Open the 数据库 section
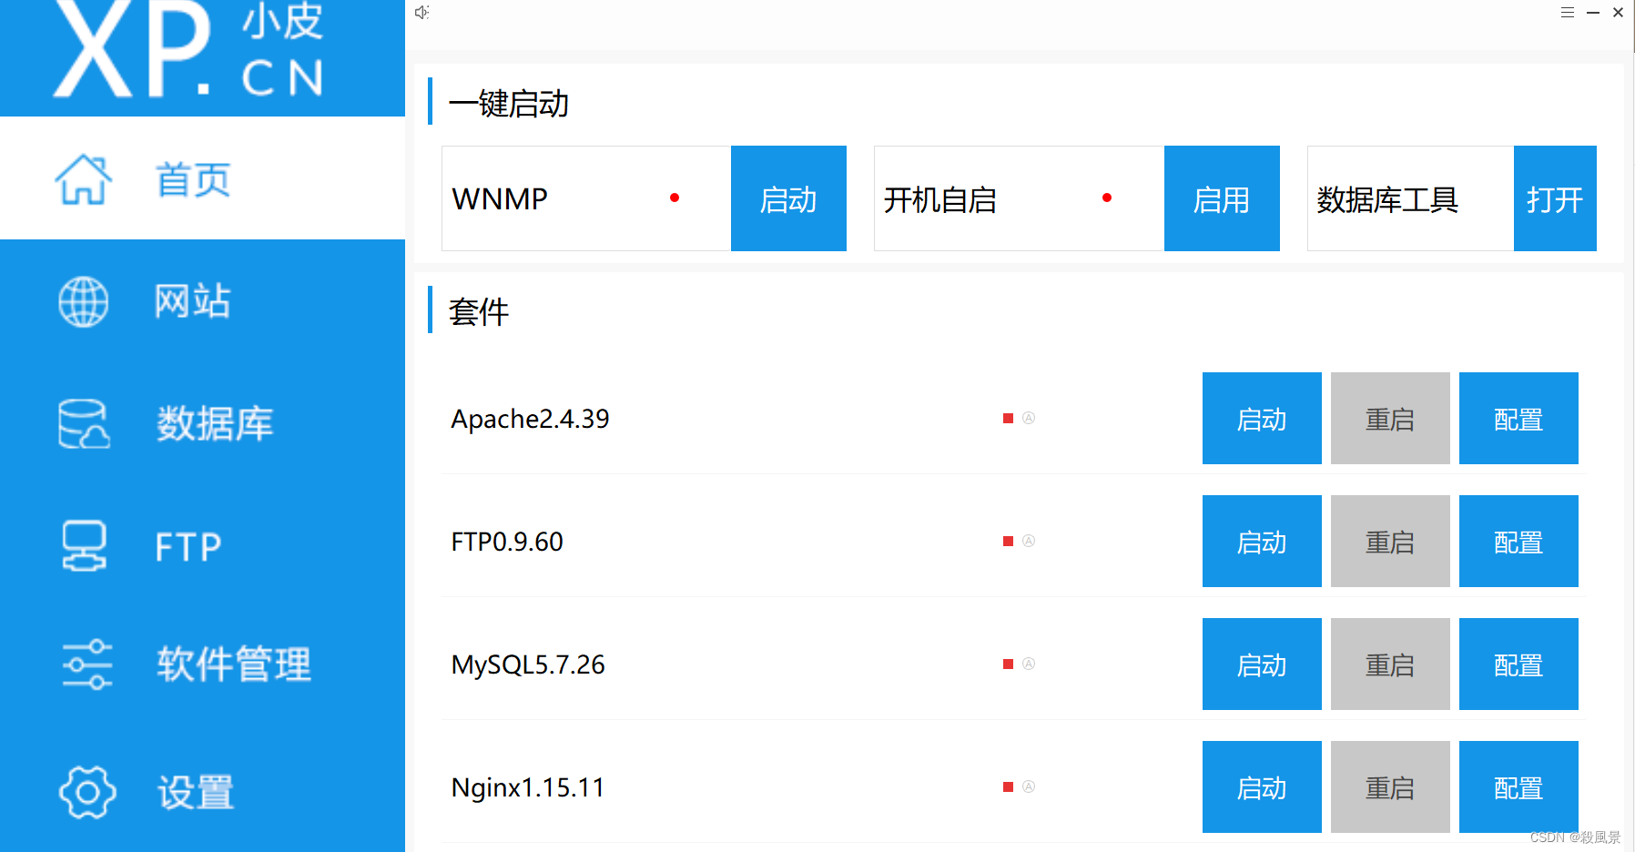The image size is (1635, 852). click(202, 423)
